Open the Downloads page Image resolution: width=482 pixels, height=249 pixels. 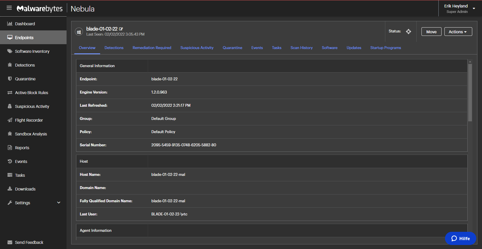pyautogui.click(x=25, y=189)
